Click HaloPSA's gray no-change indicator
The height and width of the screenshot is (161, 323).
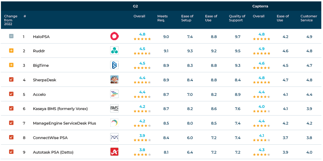[11, 36]
